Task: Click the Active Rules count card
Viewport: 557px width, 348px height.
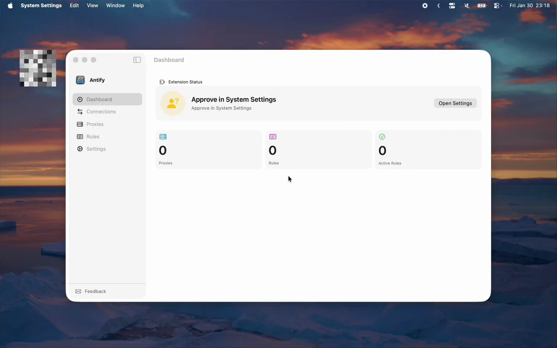Action: pyautogui.click(x=429, y=149)
